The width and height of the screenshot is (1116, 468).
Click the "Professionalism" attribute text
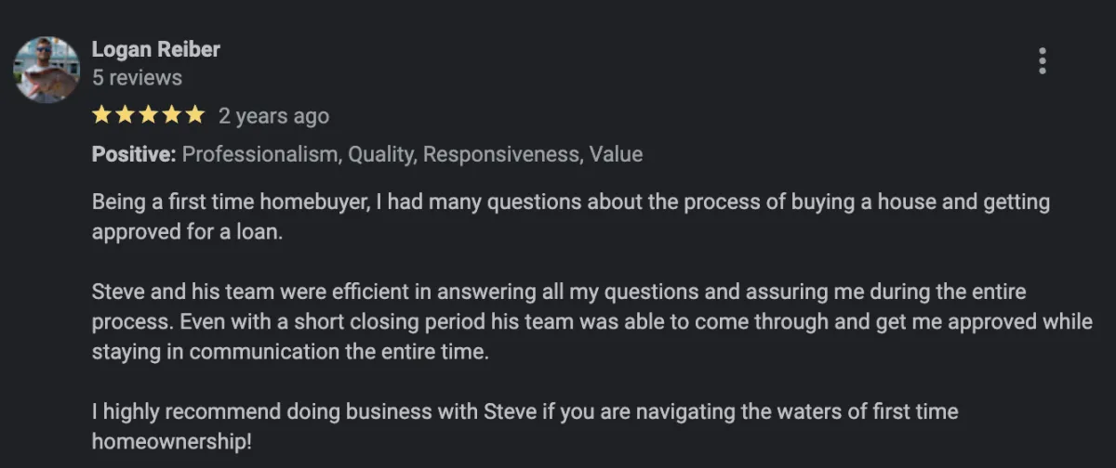[x=260, y=154]
